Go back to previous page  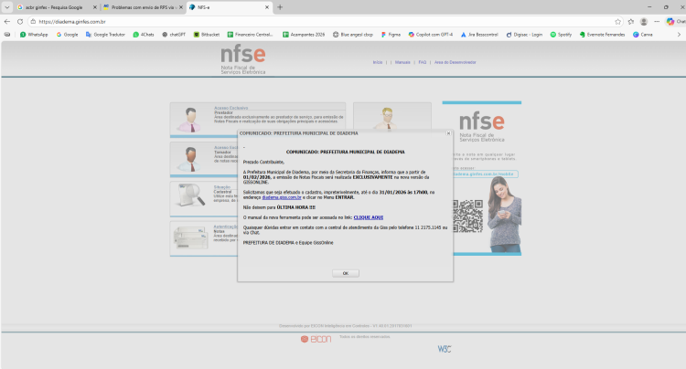coord(7,21)
